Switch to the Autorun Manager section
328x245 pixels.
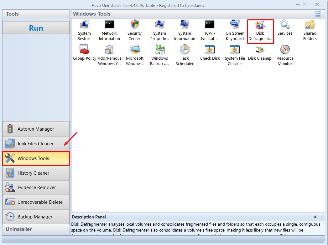coord(36,129)
